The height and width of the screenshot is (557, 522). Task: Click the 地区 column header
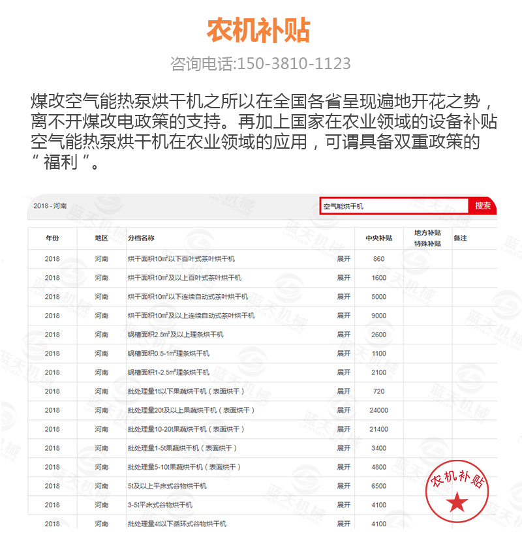coord(101,238)
